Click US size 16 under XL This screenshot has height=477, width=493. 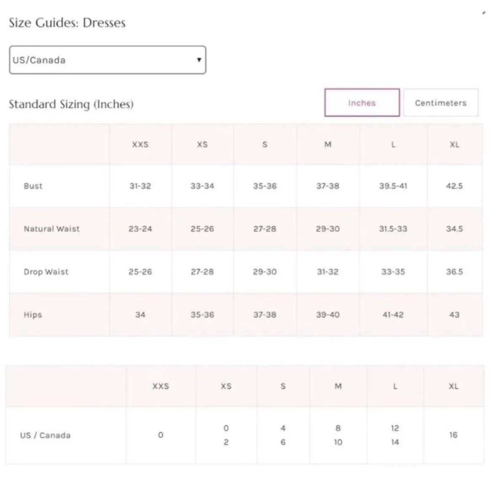[453, 435]
